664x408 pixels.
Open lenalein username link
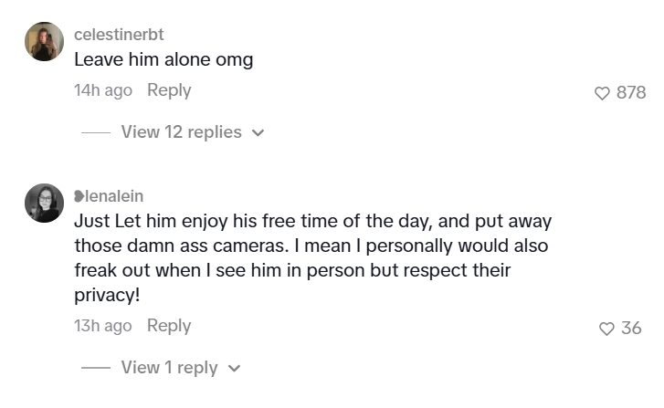[x=114, y=196]
